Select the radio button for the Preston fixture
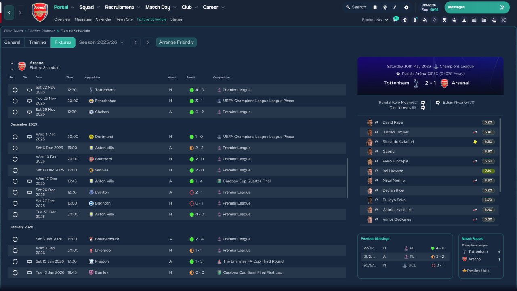Viewport: 517px width, 291px height. [x=15, y=261]
